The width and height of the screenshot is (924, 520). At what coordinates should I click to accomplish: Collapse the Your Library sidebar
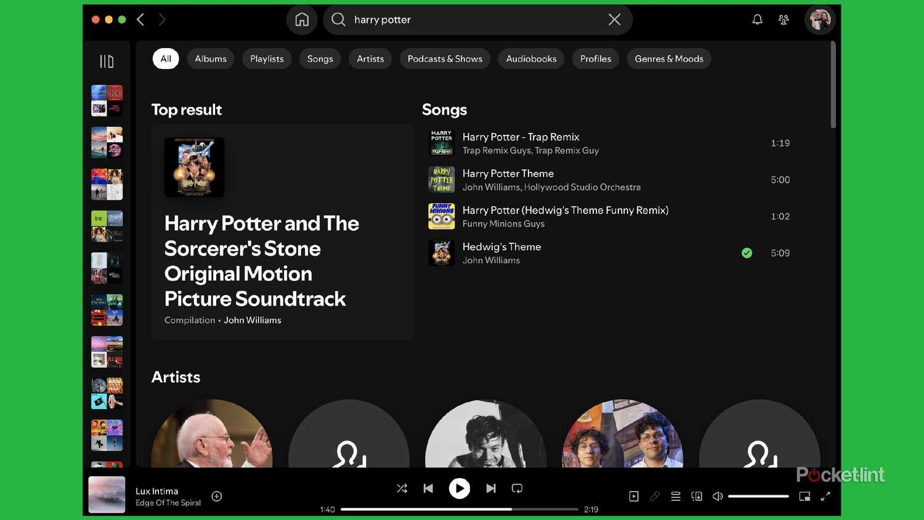click(107, 60)
